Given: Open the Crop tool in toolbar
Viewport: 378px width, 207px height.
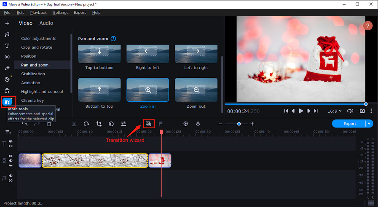Looking at the screenshot, I should (x=99, y=124).
